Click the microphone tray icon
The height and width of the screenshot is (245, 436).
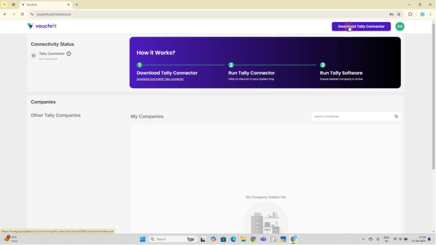[378, 239]
